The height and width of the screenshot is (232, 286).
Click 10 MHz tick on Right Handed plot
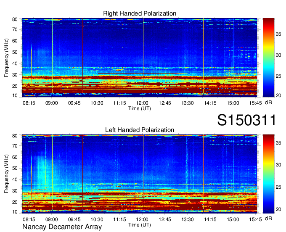pyautogui.click(x=15, y=95)
